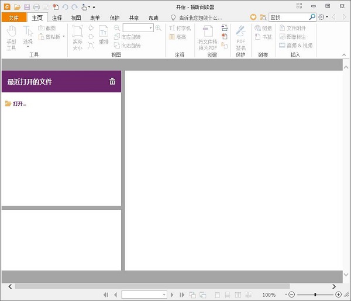Image resolution: width=351 pixels, height=301 pixels.
Task: Click the vertical scrollbar down arrow
Action: (x=346, y=274)
